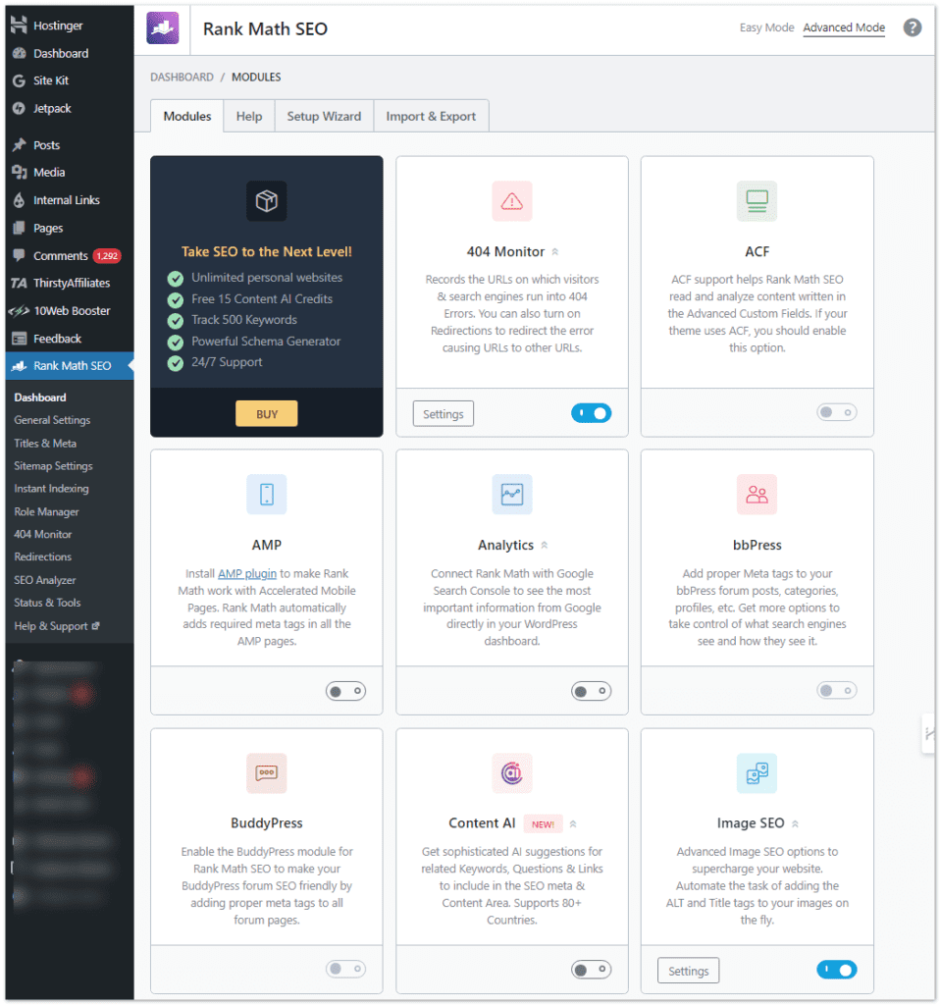Click the 404 Monitor warning icon

511,200
